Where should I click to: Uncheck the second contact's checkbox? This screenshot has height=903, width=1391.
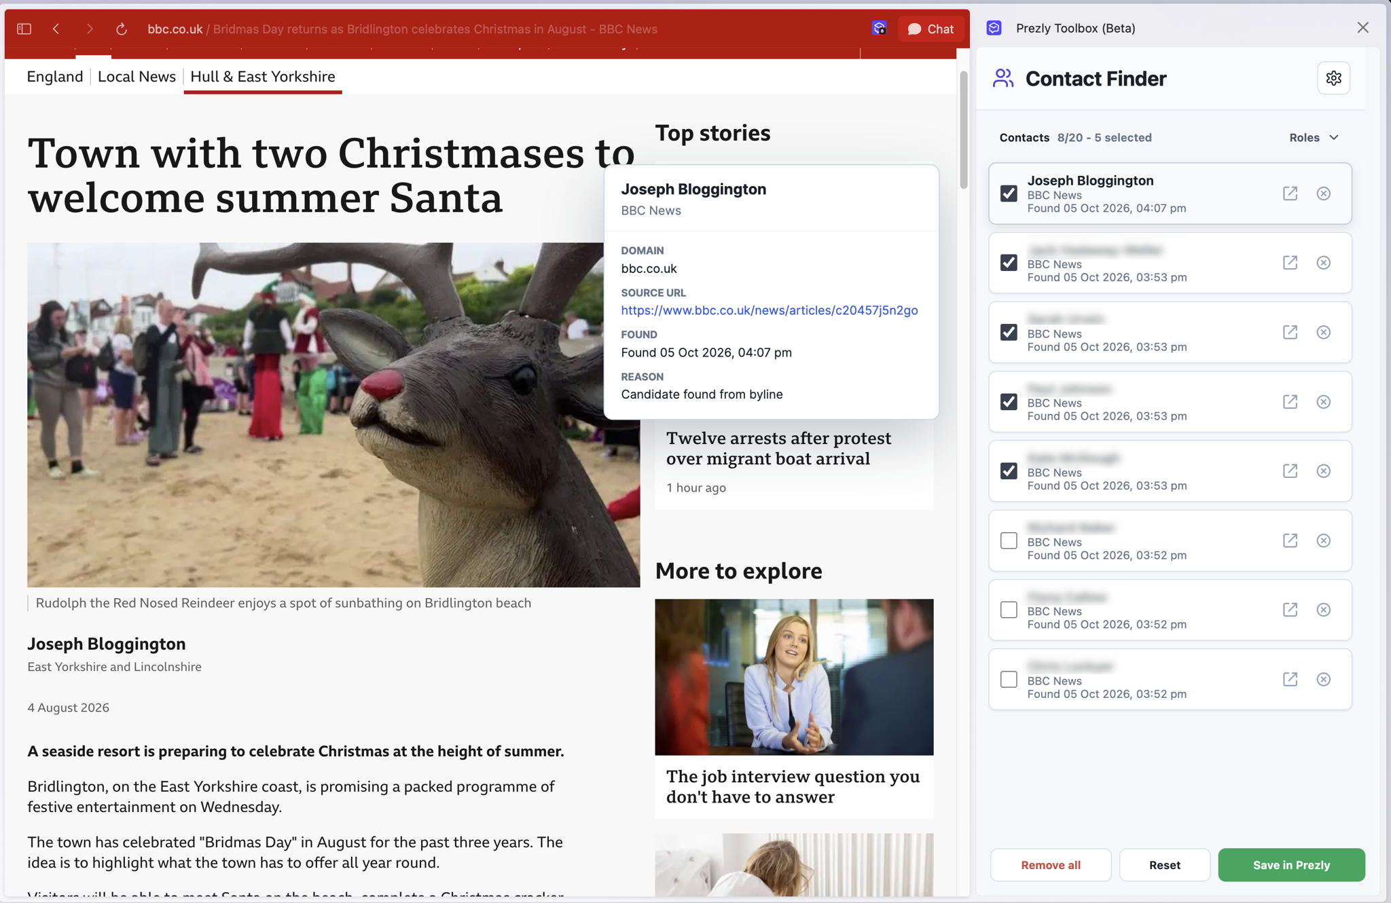coord(1009,263)
